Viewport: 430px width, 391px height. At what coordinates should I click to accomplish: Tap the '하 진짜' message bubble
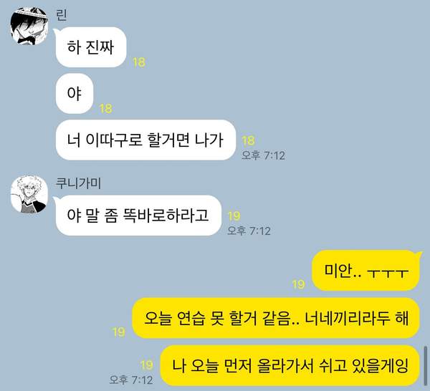(x=91, y=47)
